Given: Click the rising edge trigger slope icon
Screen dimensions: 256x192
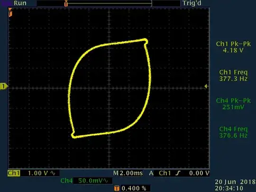Looking at the screenshot, I should pyautogui.click(x=178, y=173).
